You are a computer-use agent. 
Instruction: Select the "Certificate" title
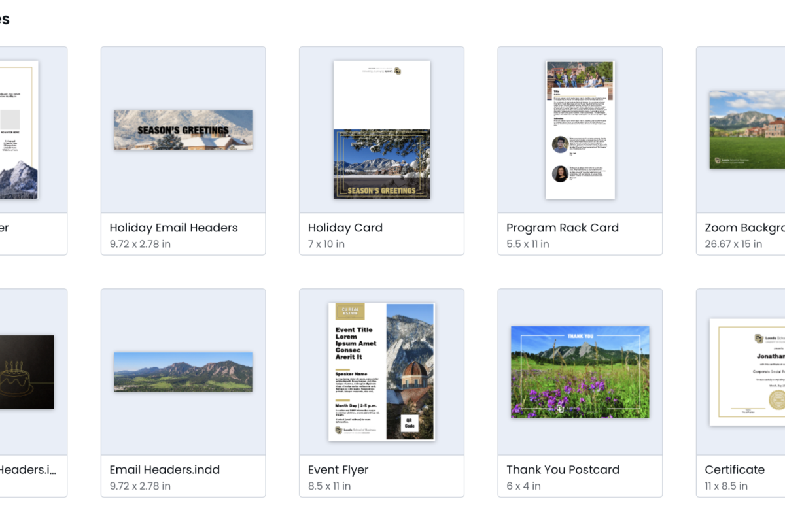(x=735, y=469)
